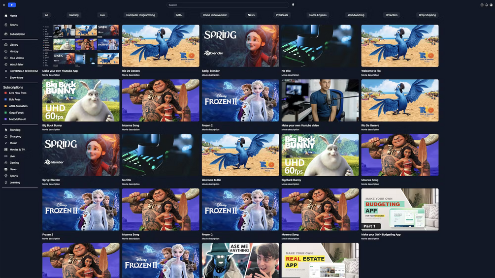Select the Gaming filter chip at top
The width and height of the screenshot is (495, 278).
74,15
